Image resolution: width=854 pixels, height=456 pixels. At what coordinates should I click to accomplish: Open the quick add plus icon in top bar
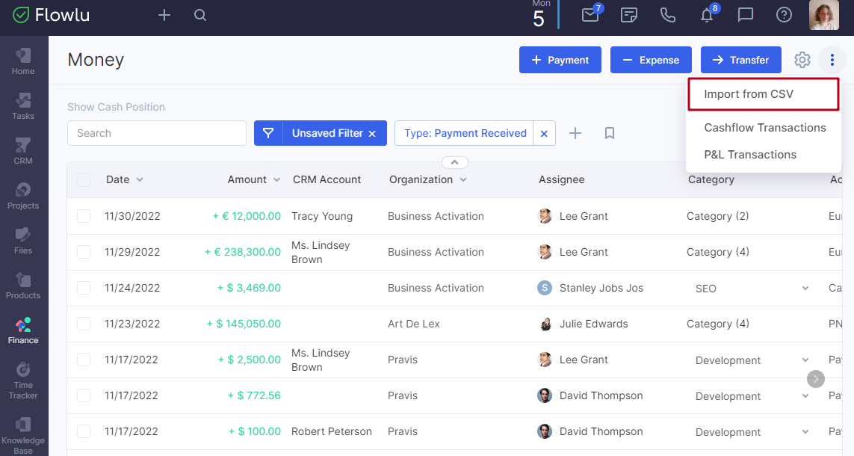(164, 15)
